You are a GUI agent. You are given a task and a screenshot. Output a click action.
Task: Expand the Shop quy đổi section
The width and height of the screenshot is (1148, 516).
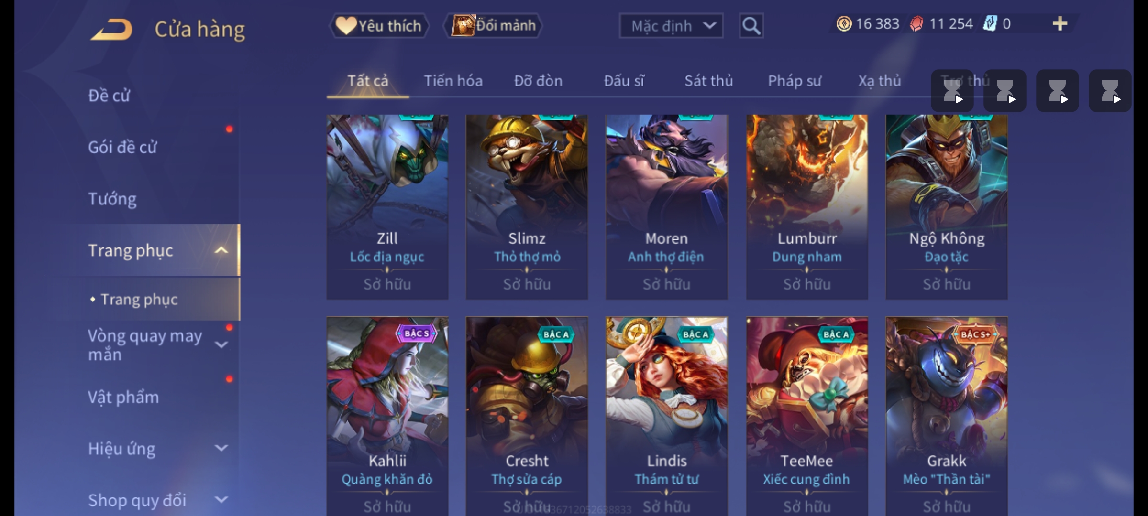point(221,500)
